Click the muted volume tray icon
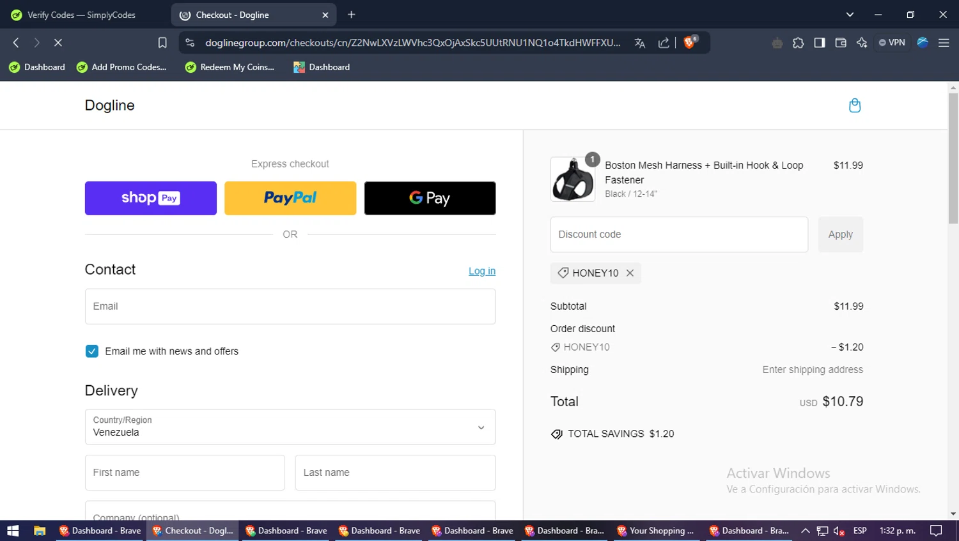 point(839,531)
